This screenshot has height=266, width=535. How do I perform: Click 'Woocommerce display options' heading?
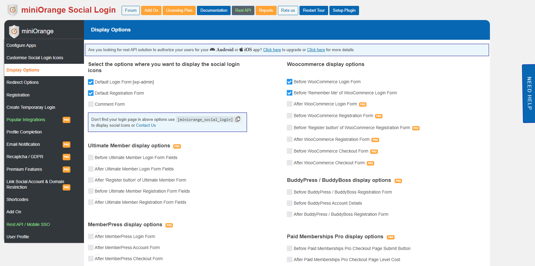(326, 64)
